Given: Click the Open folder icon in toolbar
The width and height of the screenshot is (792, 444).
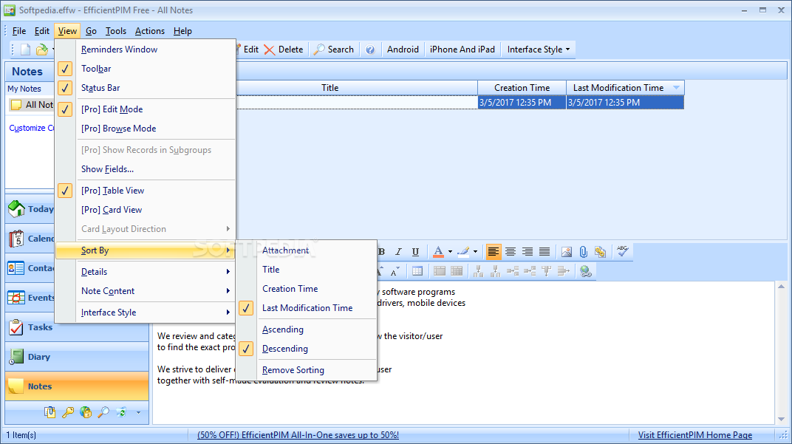Looking at the screenshot, I should pos(42,49).
